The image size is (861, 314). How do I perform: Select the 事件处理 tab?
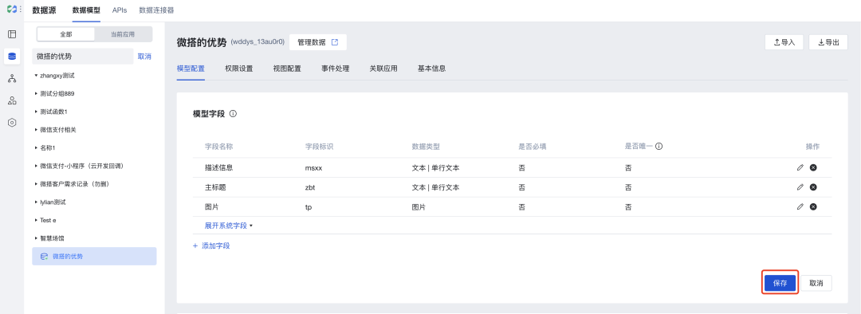(336, 69)
